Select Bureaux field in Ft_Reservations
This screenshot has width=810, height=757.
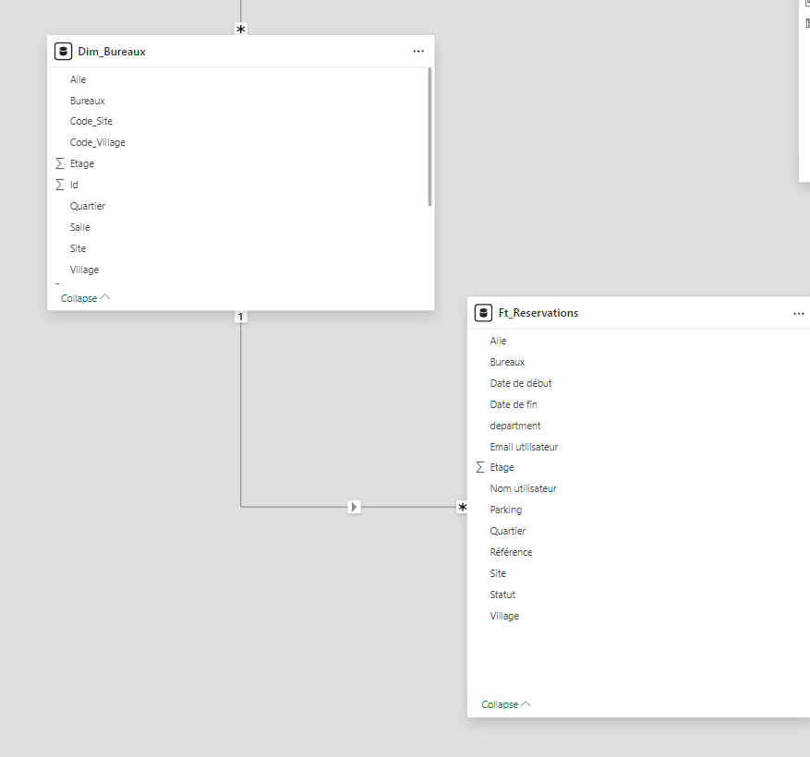coord(507,362)
